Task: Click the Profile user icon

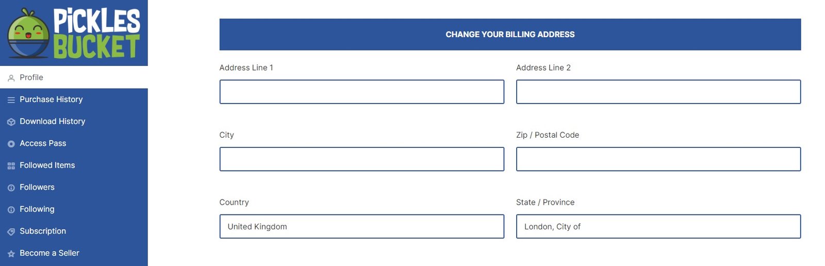Action: point(11,78)
